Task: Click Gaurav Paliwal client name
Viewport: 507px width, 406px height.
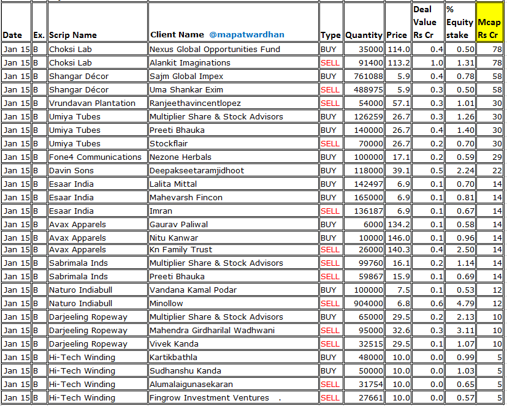Action: click(x=178, y=225)
